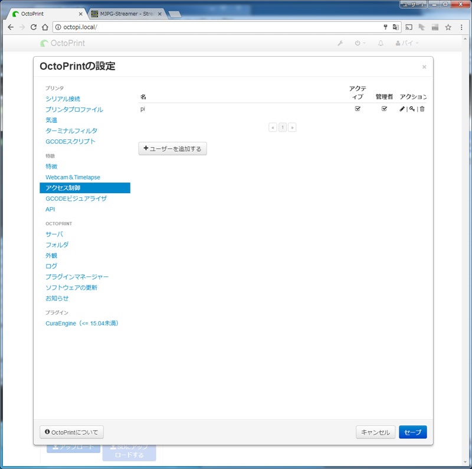This screenshot has height=469, width=472.
Task: Open the ソフトウェアの更新 section
Action: (x=71, y=288)
